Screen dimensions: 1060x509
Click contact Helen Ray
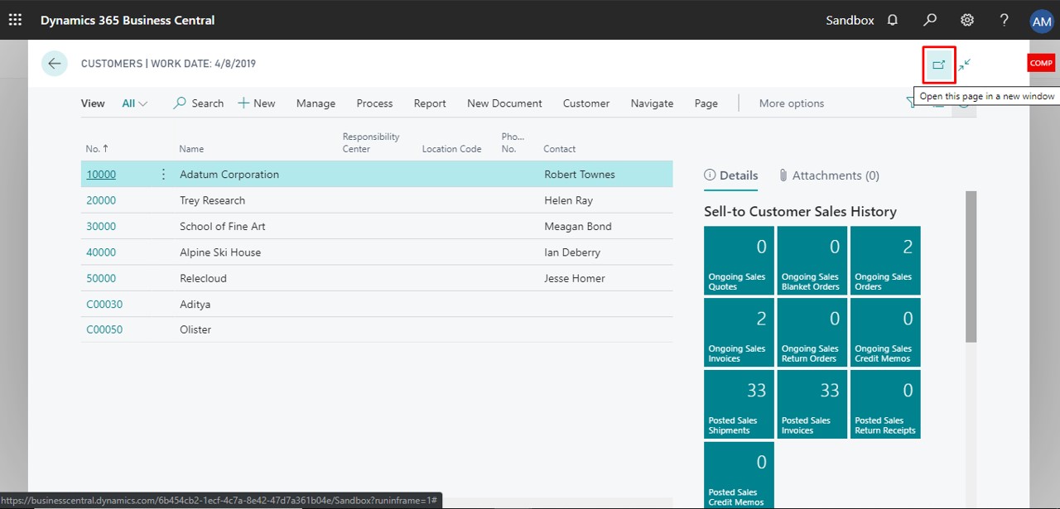(x=569, y=200)
